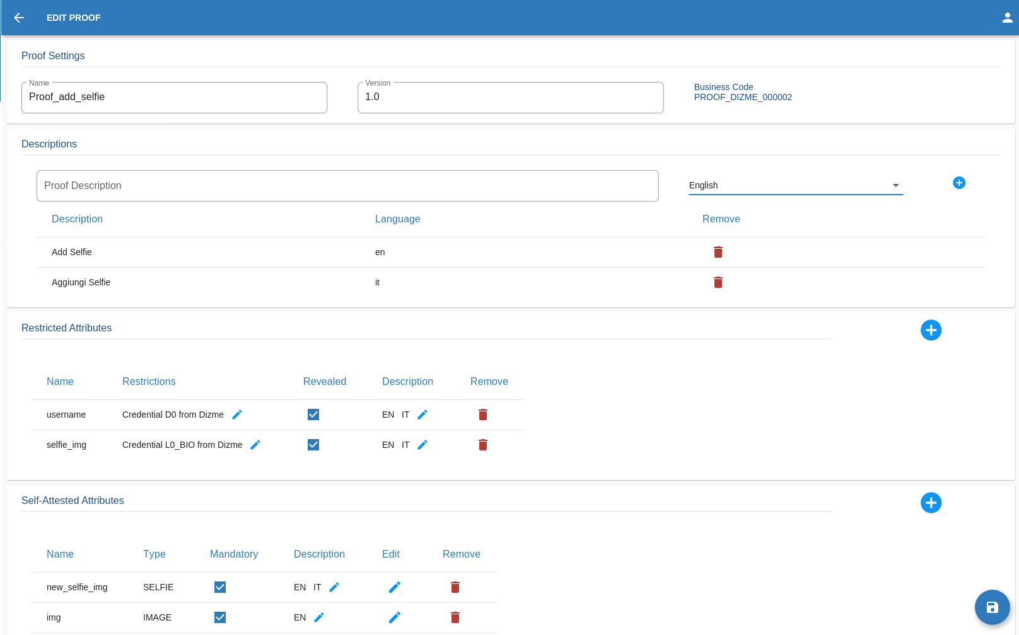This screenshot has width=1019, height=635.
Task: Click 'Credential L0_BIO from Dizme' text
Action: click(182, 445)
